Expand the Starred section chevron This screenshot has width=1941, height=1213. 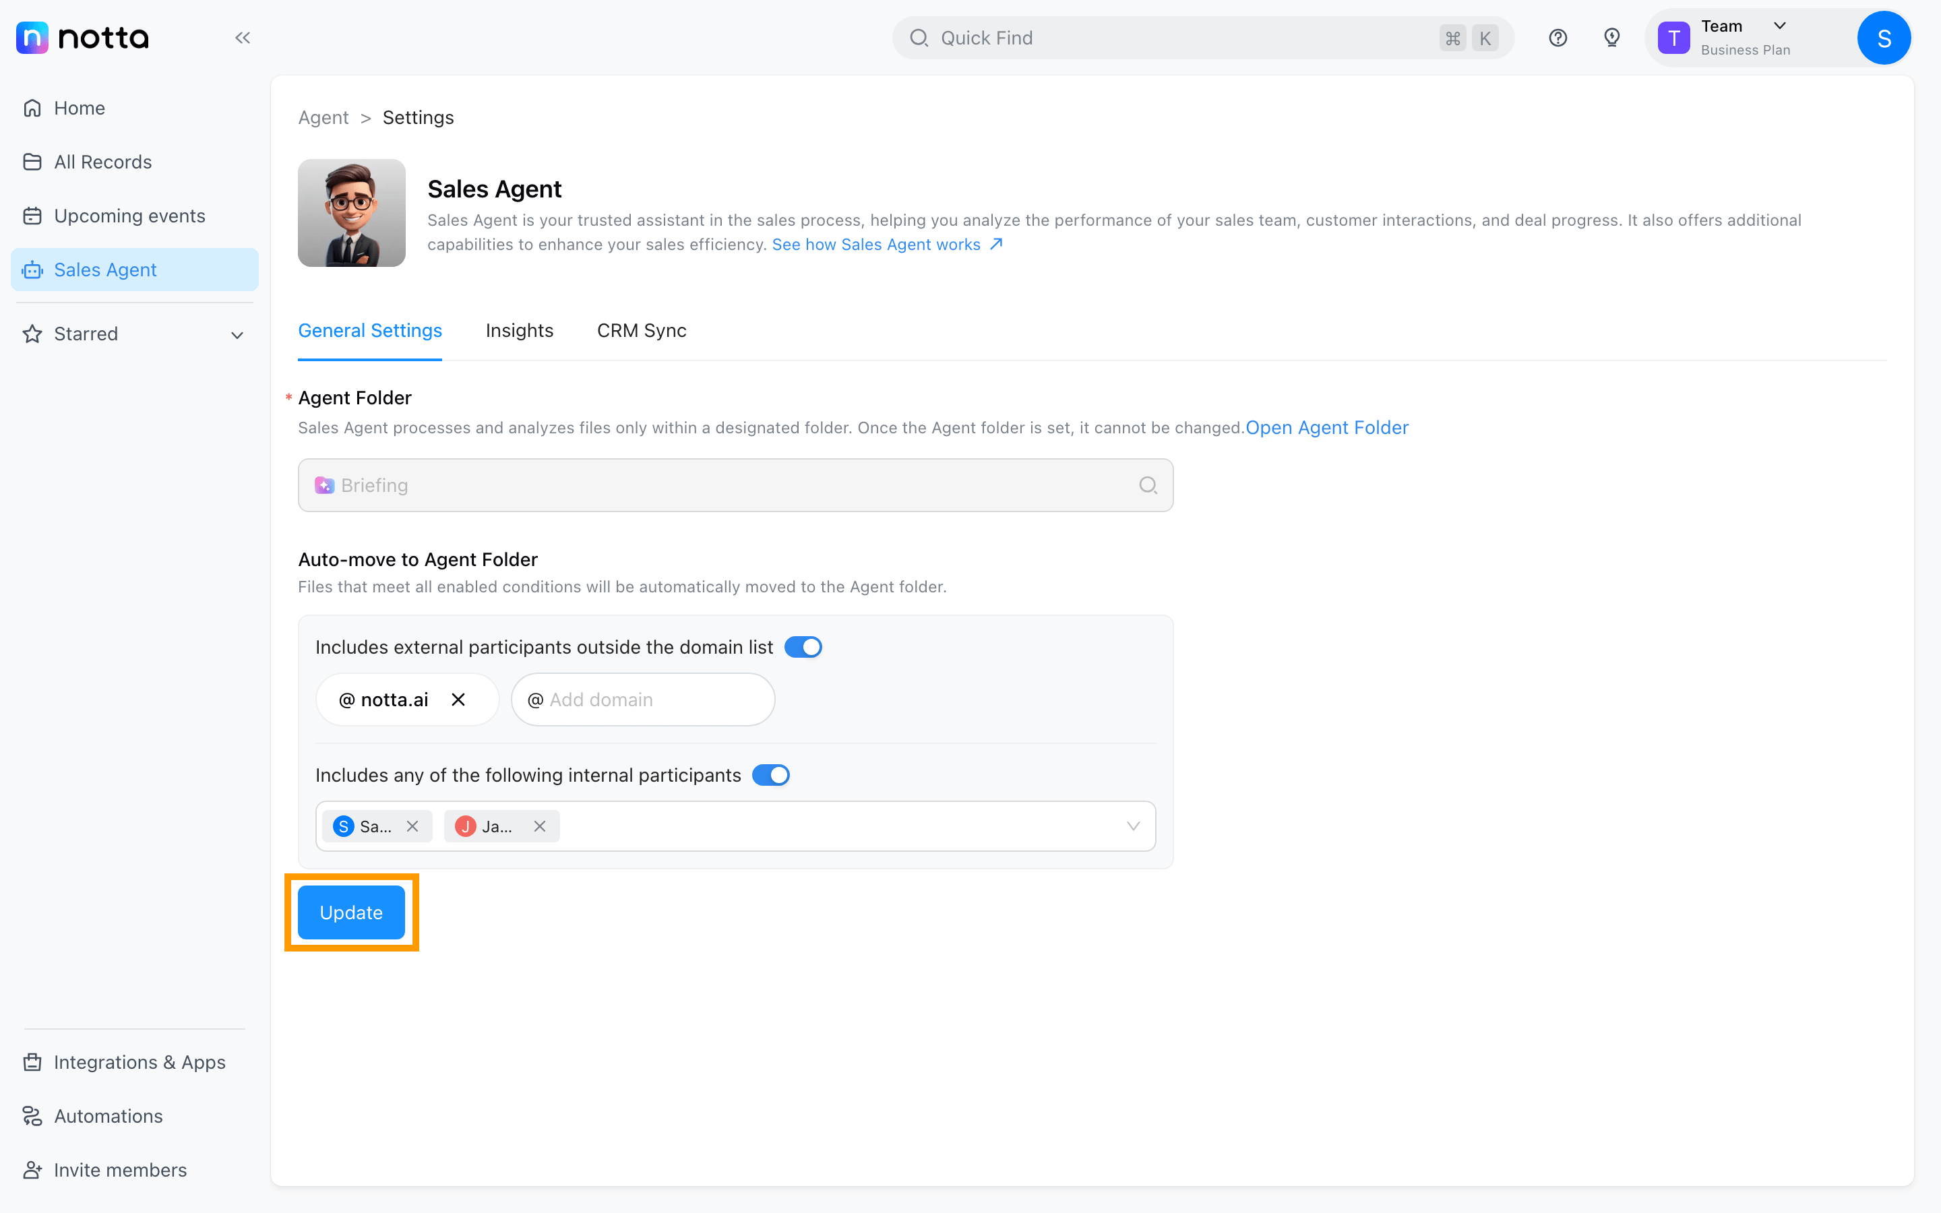237,336
